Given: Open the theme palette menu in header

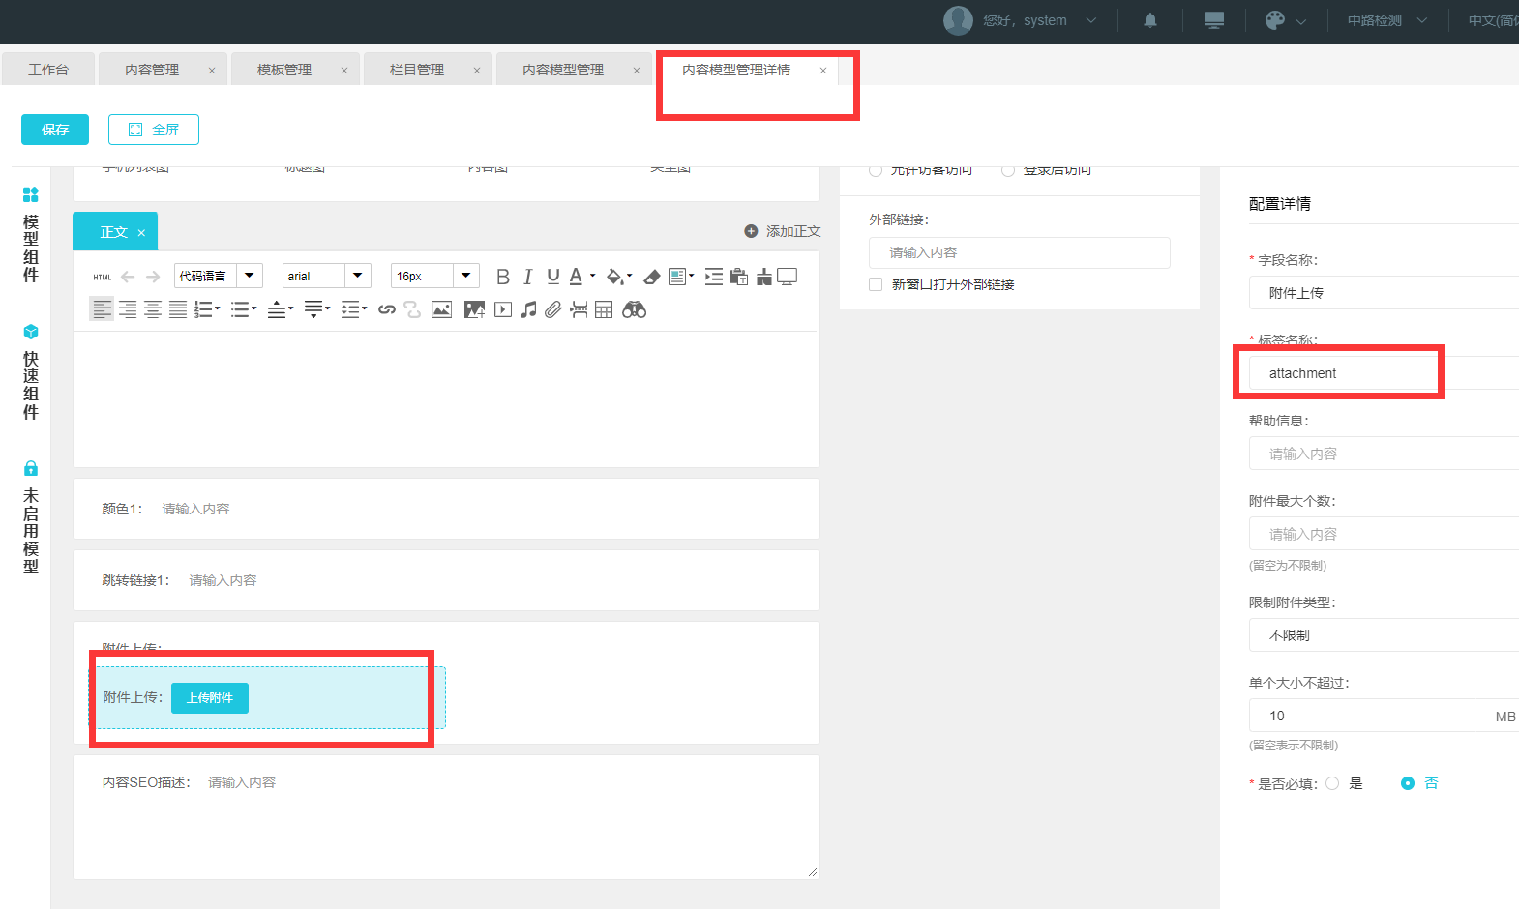Looking at the screenshot, I should click(x=1286, y=20).
